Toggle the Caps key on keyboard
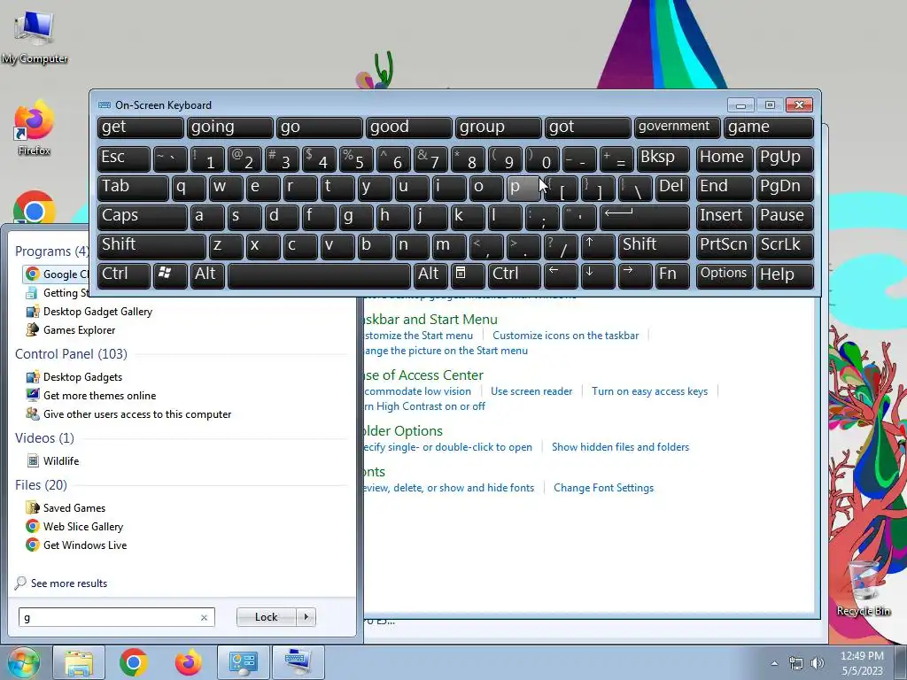 (142, 217)
